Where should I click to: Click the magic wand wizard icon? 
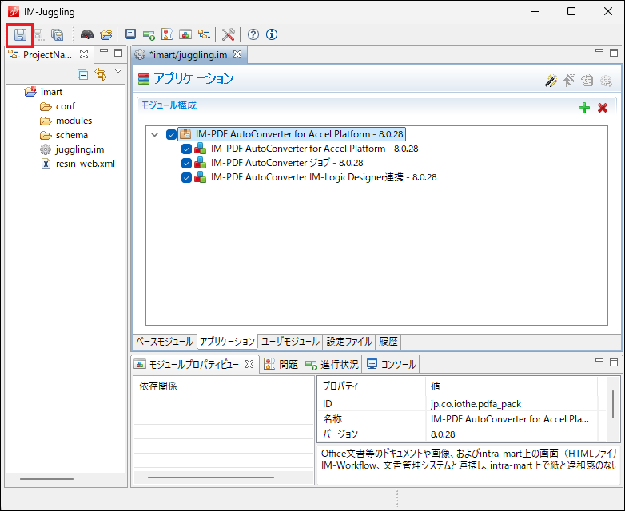551,80
